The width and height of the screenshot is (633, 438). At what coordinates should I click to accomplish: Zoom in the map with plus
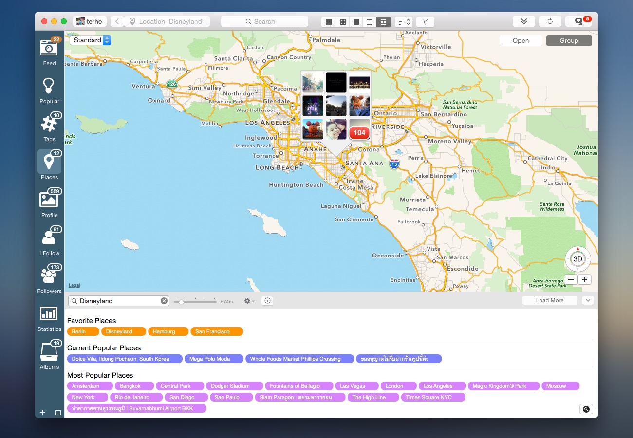click(584, 280)
